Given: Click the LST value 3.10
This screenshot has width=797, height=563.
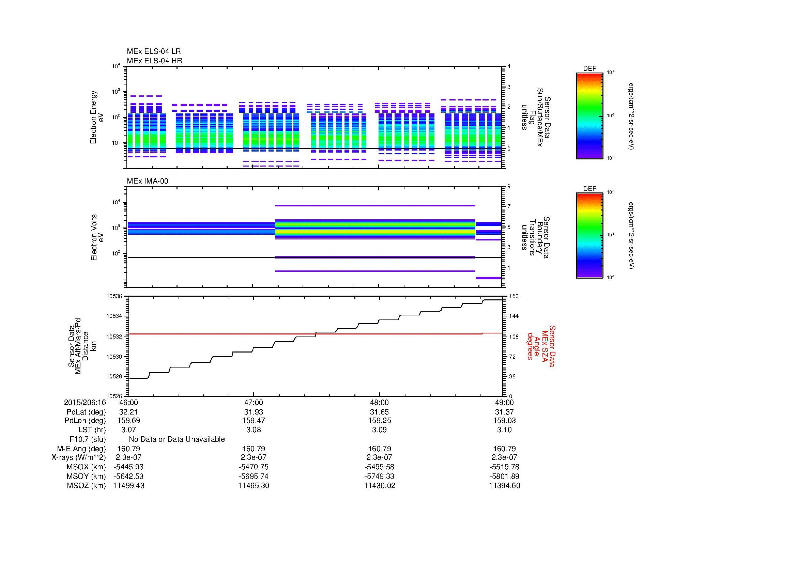Looking at the screenshot, I should 504,430.
